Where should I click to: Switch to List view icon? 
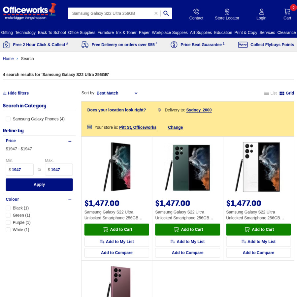[x=266, y=93]
